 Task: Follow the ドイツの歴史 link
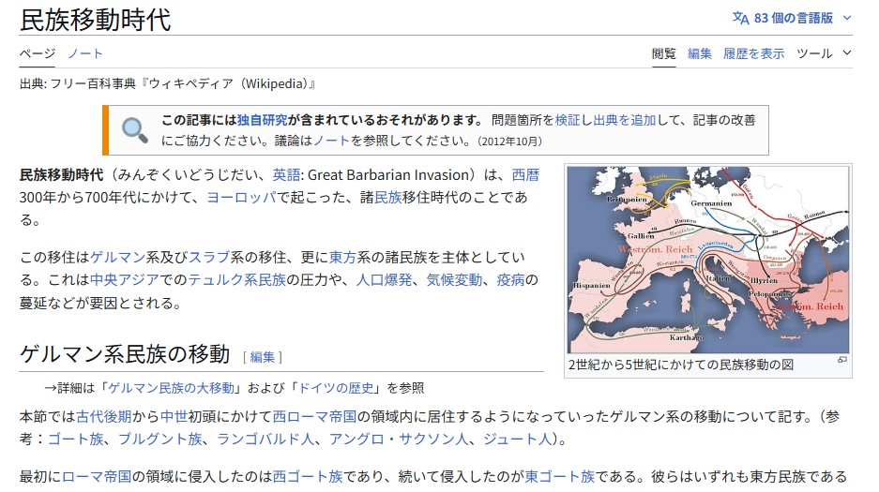pos(336,388)
